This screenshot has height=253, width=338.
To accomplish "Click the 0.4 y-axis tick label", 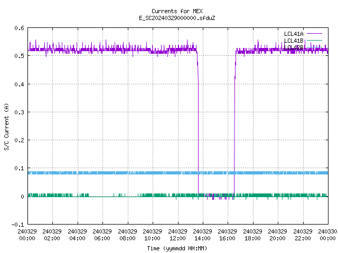I will pos(19,84).
